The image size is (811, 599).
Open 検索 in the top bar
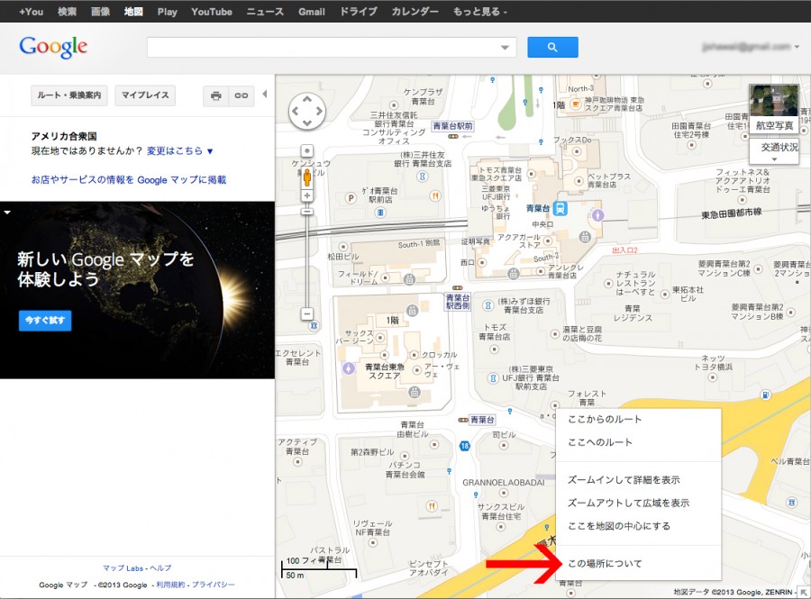pyautogui.click(x=68, y=12)
